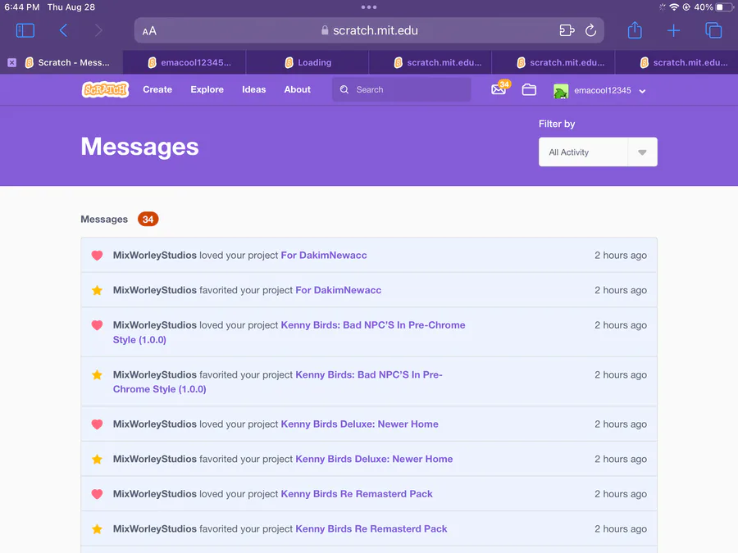Open Create in Scratch navigation
738x553 pixels.
(x=157, y=89)
